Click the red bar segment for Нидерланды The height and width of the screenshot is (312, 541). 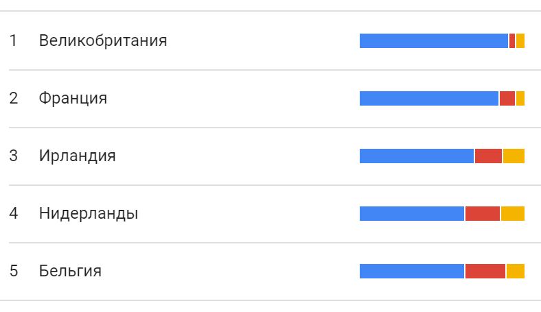click(483, 213)
